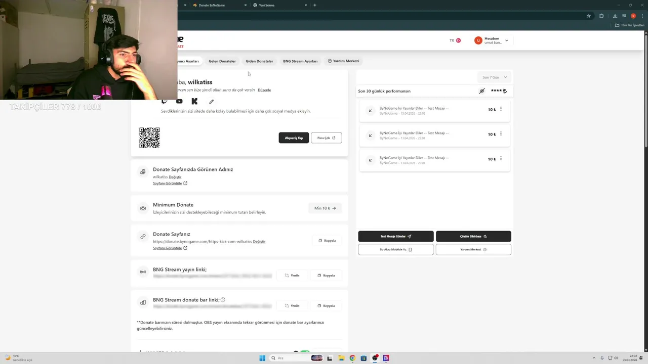The image size is (648, 364).
Task: Open a new browser tab with plus button
Action: tap(315, 5)
